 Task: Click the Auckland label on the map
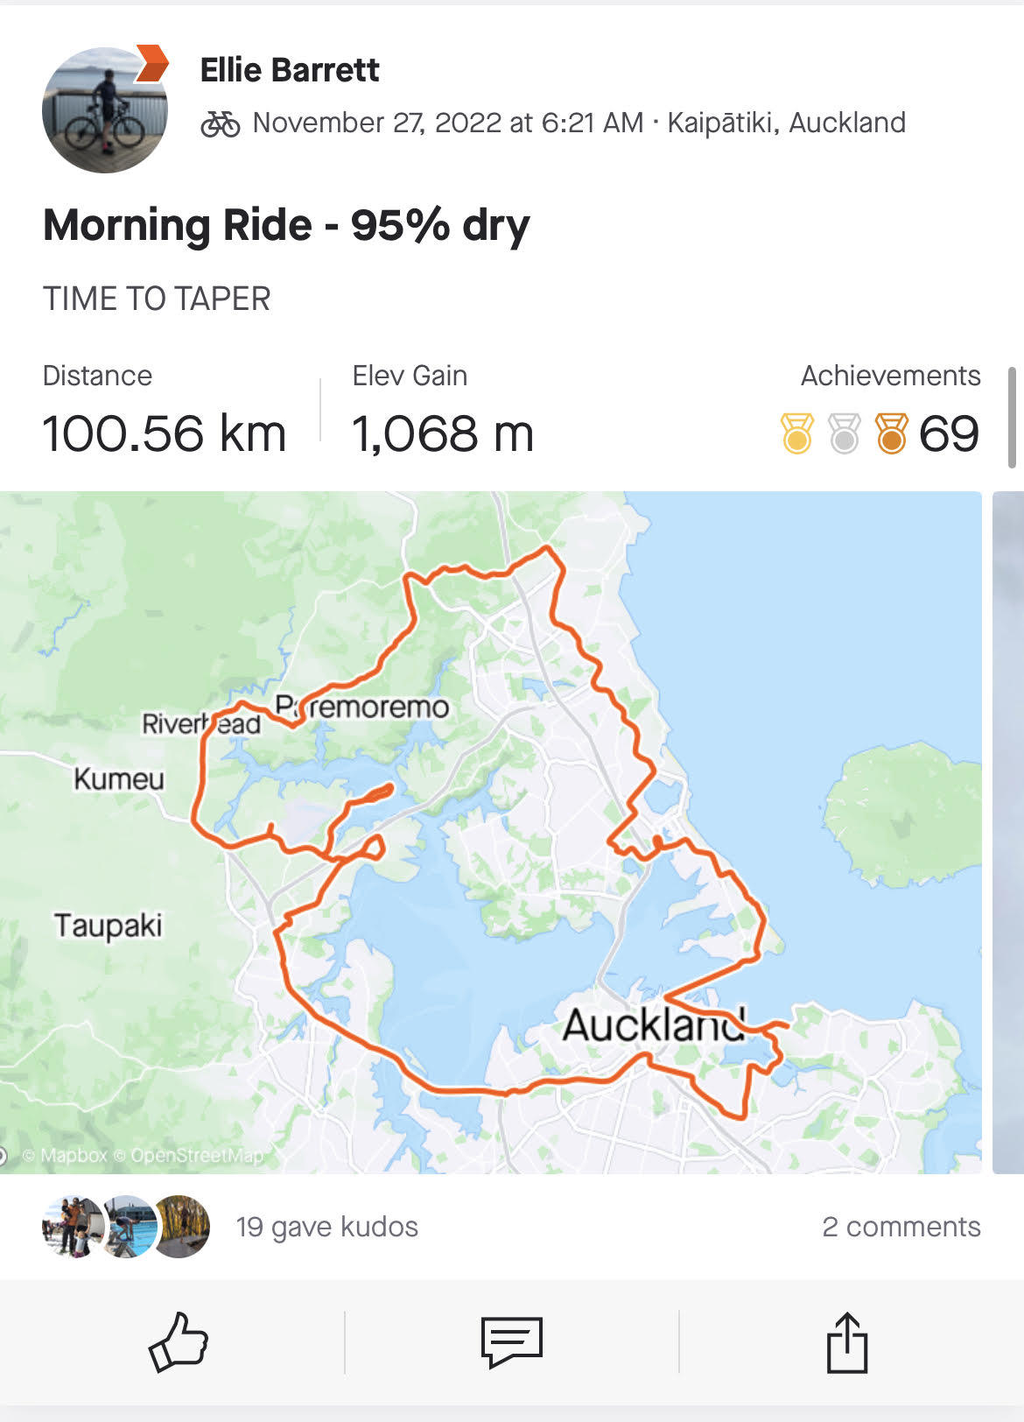point(653,1024)
